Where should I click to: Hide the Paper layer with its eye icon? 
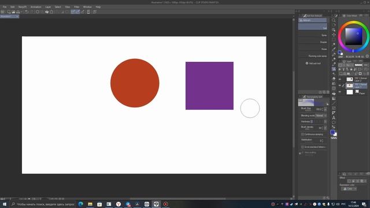tap(340, 92)
